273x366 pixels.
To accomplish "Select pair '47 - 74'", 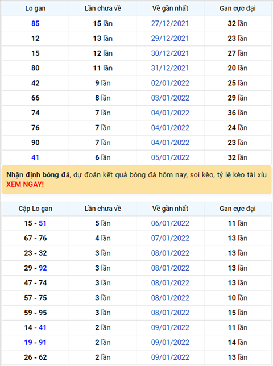I will coord(35,283).
